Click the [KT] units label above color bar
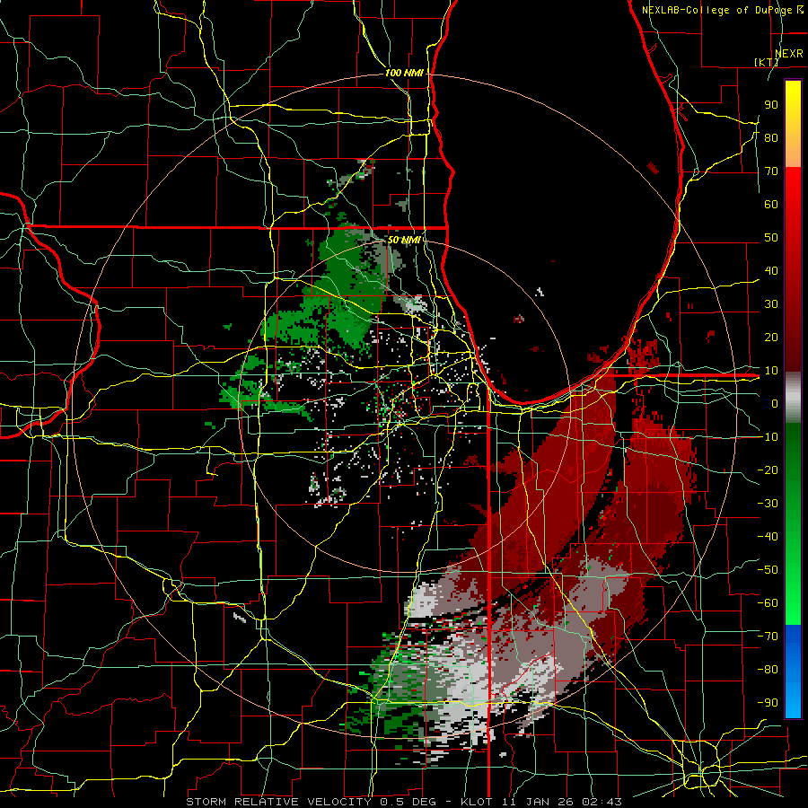The image size is (808, 808). [767, 62]
